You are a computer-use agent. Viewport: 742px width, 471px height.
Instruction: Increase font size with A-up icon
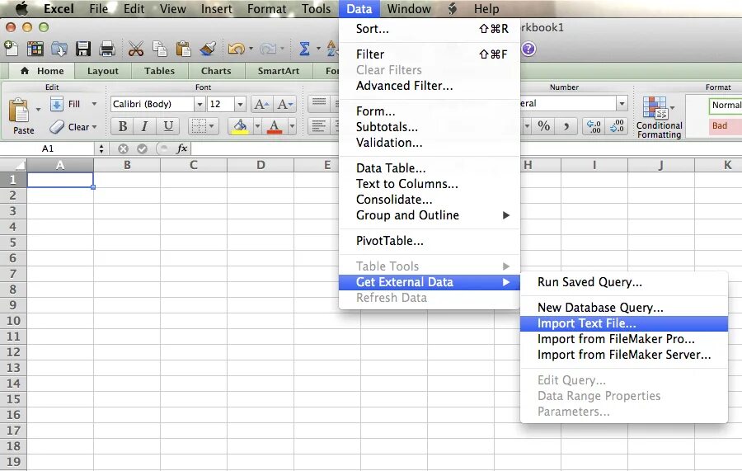(x=261, y=104)
